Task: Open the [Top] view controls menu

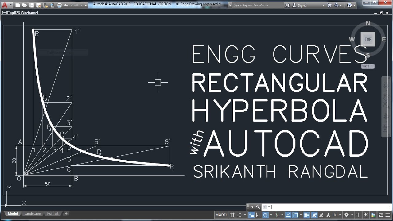Action: (10, 13)
